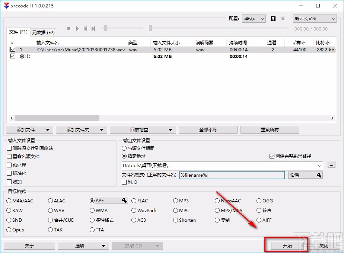Click the Play playback icon
Image resolution: width=344 pixels, height=253 pixels.
coord(77,28)
